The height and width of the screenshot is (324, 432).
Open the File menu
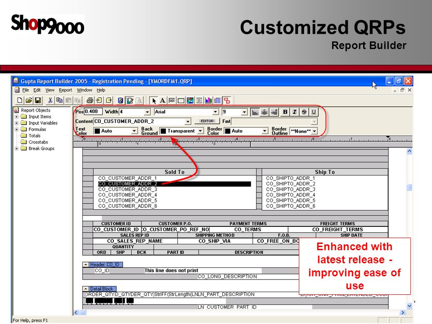[26, 90]
